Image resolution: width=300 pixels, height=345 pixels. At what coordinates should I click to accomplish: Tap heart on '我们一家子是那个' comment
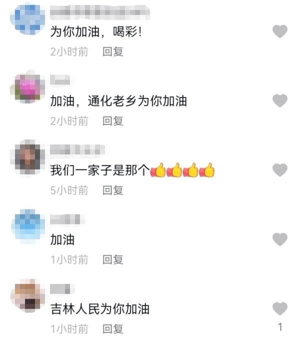coord(280,170)
